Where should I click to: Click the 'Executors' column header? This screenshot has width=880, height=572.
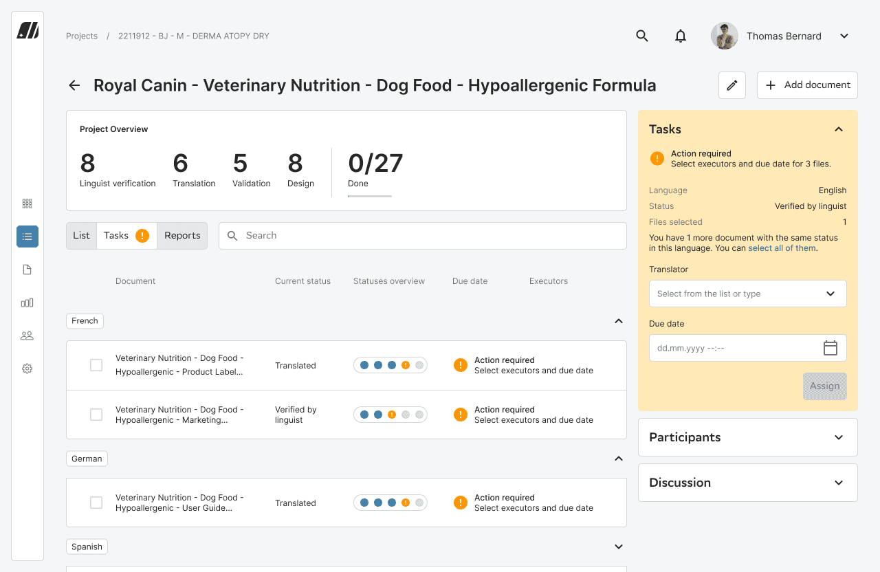tap(549, 281)
